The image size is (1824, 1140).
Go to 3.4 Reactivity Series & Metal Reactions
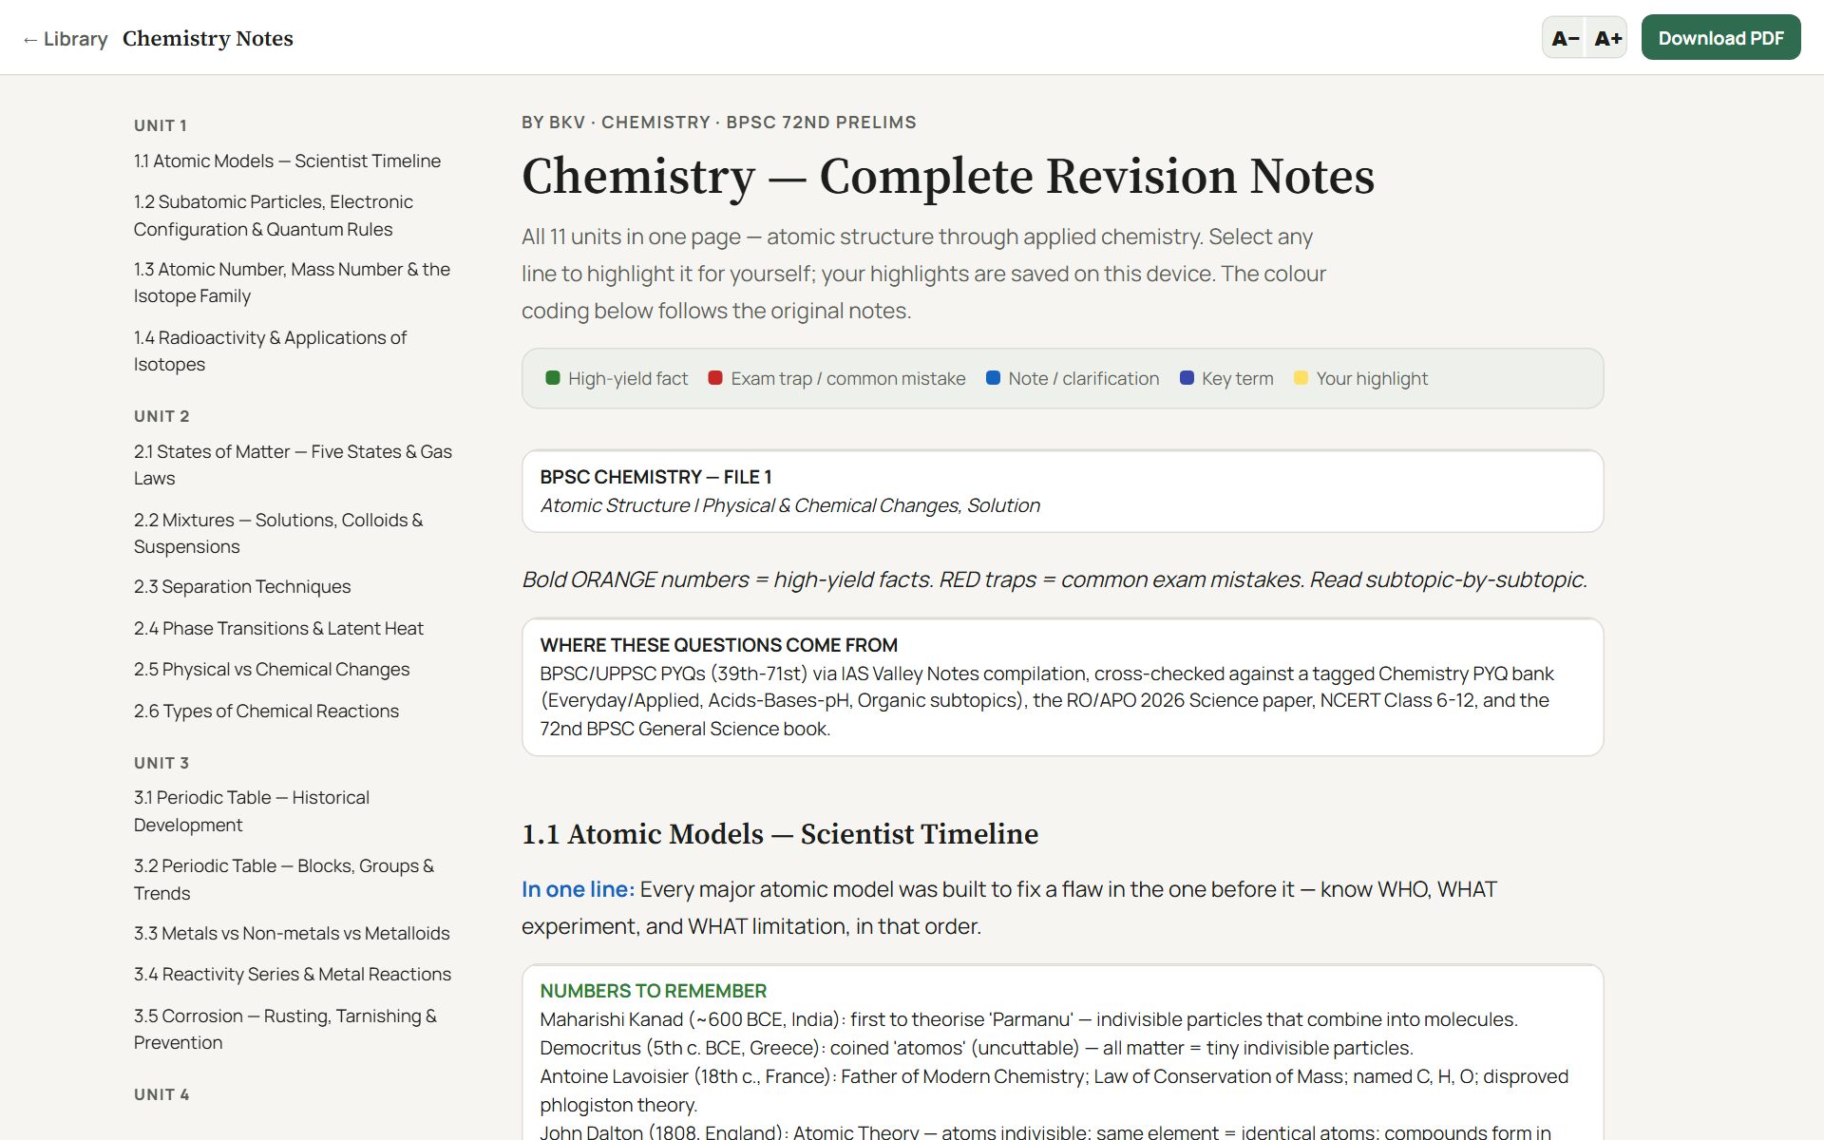click(x=293, y=975)
